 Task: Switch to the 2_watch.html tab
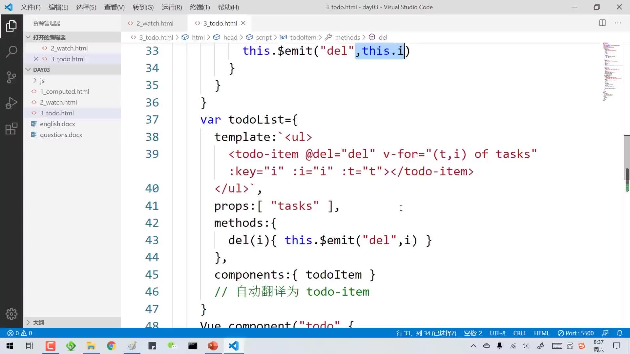[155, 23]
